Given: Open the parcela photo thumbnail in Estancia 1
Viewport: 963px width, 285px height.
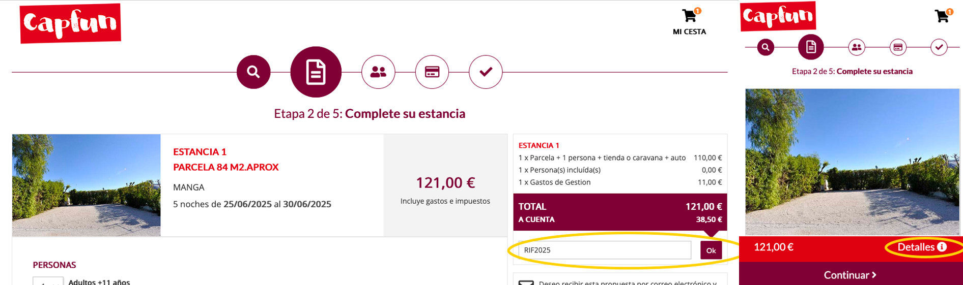Looking at the screenshot, I should coord(87,185).
